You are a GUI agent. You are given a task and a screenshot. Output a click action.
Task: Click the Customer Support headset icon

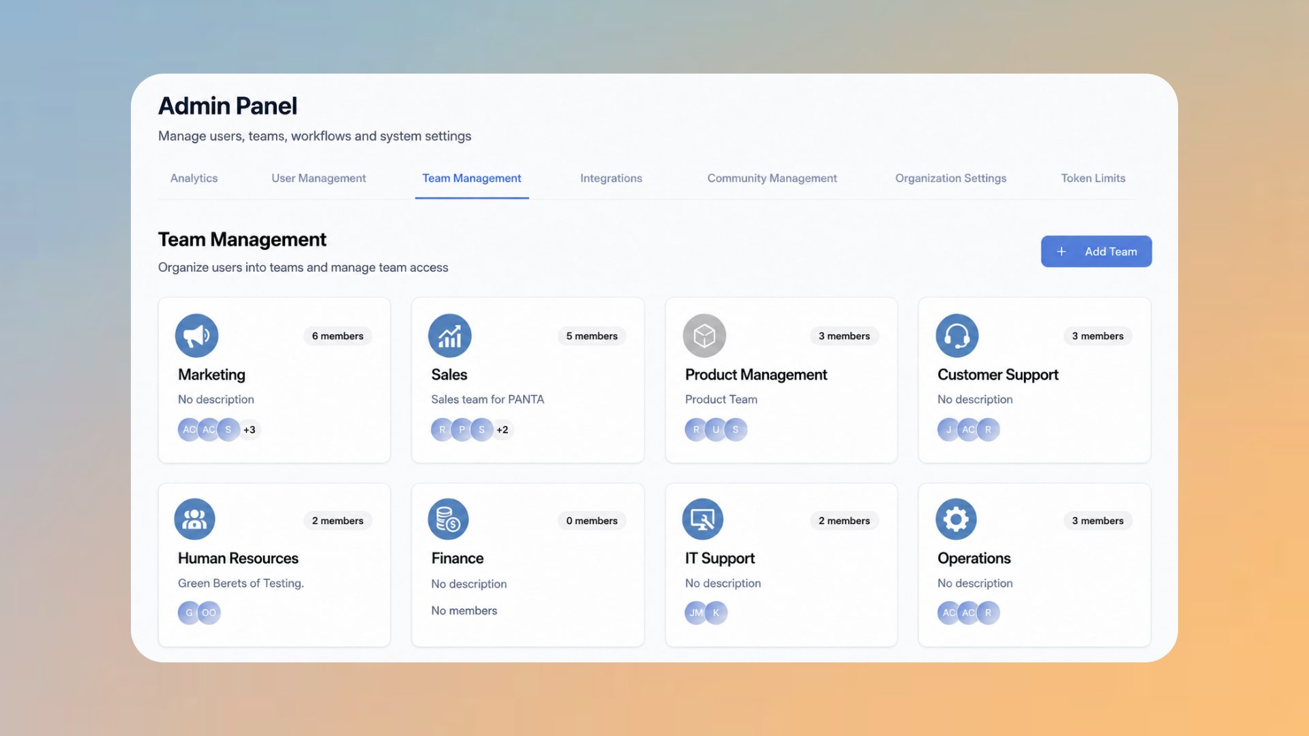[x=957, y=335]
